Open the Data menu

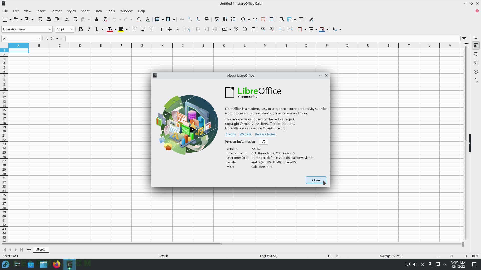click(x=98, y=11)
